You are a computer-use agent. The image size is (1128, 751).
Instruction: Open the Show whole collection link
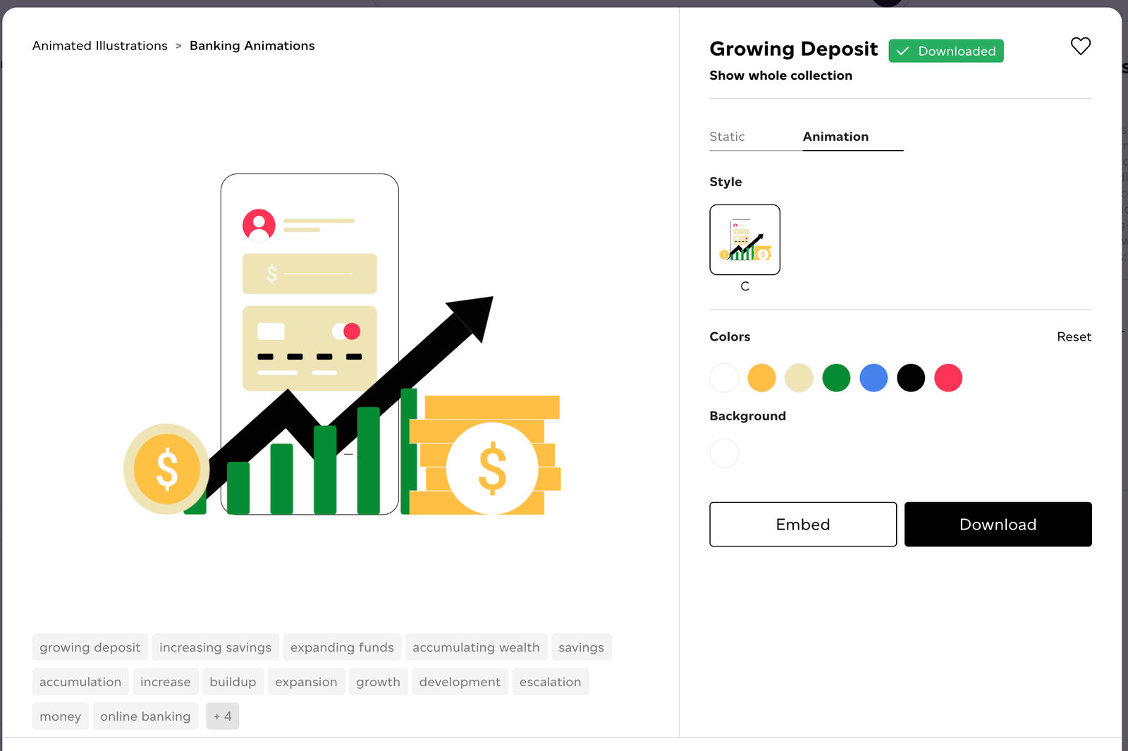[x=781, y=75]
